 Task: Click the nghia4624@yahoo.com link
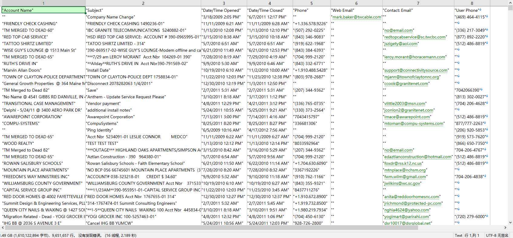click(x=407, y=210)
